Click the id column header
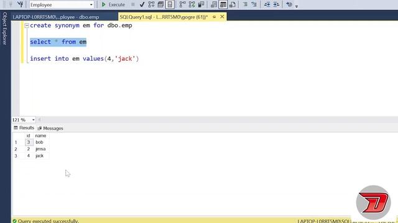Image resolution: width=398 pixels, height=223 pixels. pyautogui.click(x=28, y=136)
